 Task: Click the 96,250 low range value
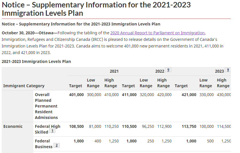(148, 126)
